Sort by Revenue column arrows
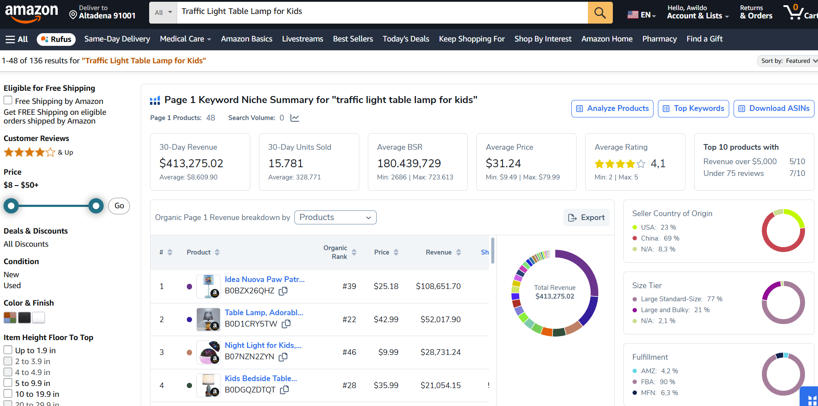Image resolution: width=818 pixels, height=406 pixels. coord(459,252)
